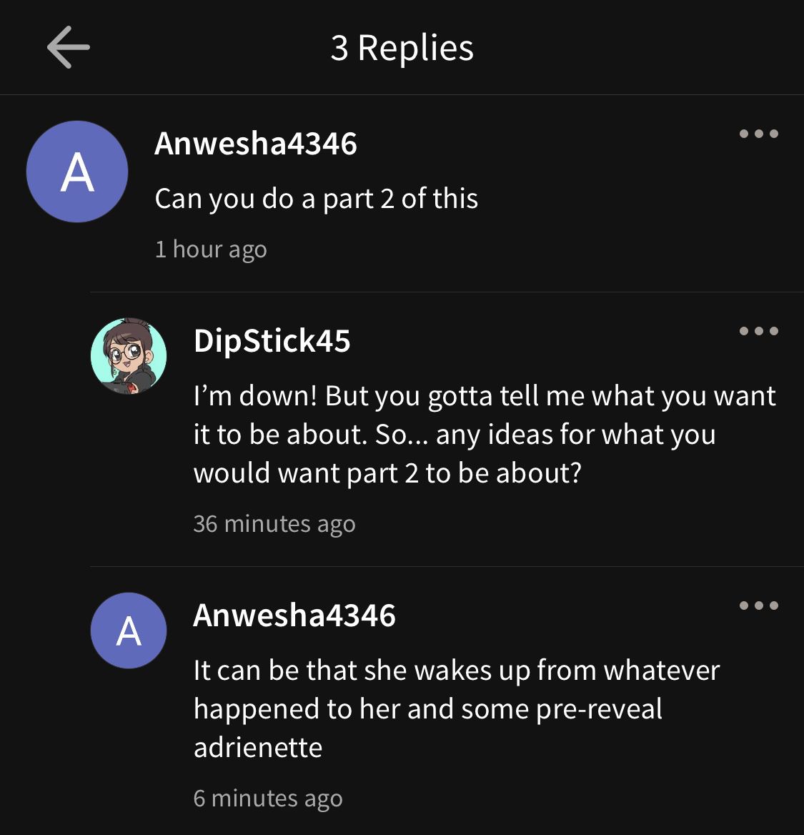Tap 'would want part 2 to be about?' line

[x=387, y=473]
